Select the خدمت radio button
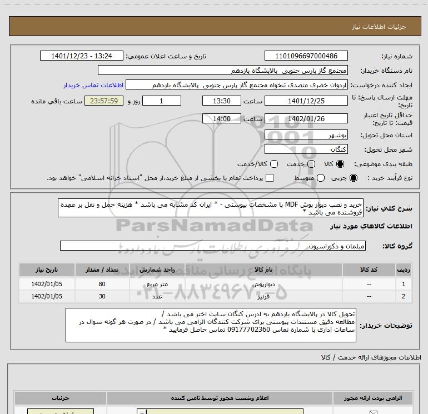Viewport: 428px width, 414px height. (x=311, y=164)
